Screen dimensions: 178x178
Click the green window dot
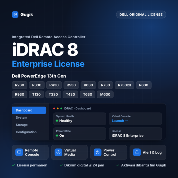(61, 108)
